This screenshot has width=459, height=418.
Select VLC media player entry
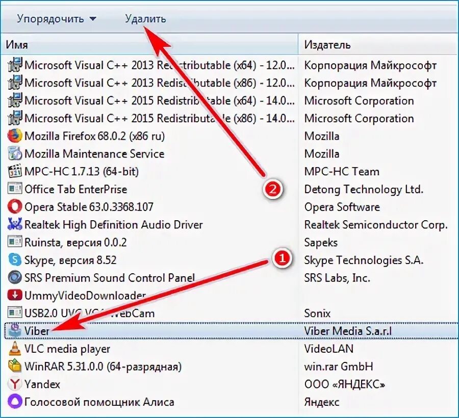point(67,349)
